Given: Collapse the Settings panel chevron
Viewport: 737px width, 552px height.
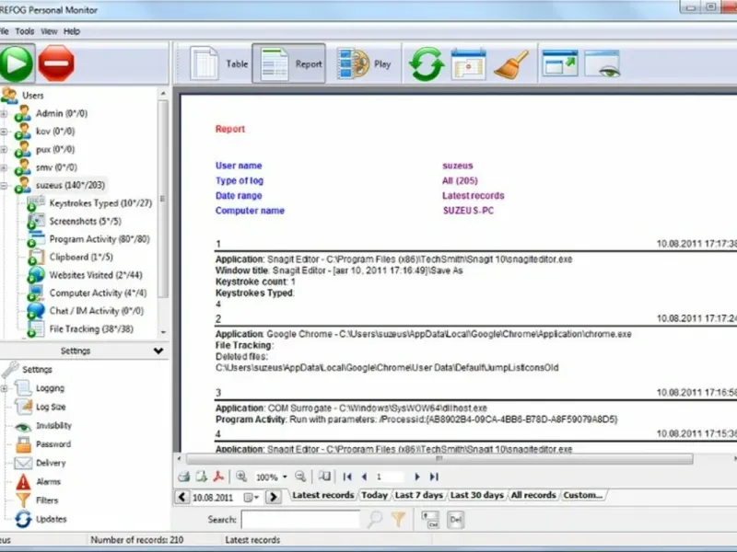Looking at the screenshot, I should click(158, 351).
